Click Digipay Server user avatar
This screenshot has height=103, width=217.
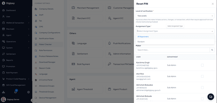point(4,99)
